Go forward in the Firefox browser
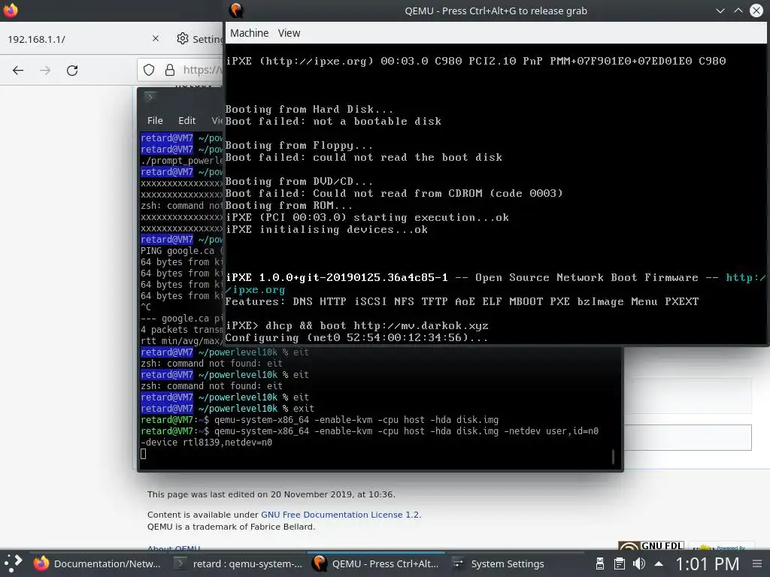This screenshot has width=770, height=577. [45, 70]
